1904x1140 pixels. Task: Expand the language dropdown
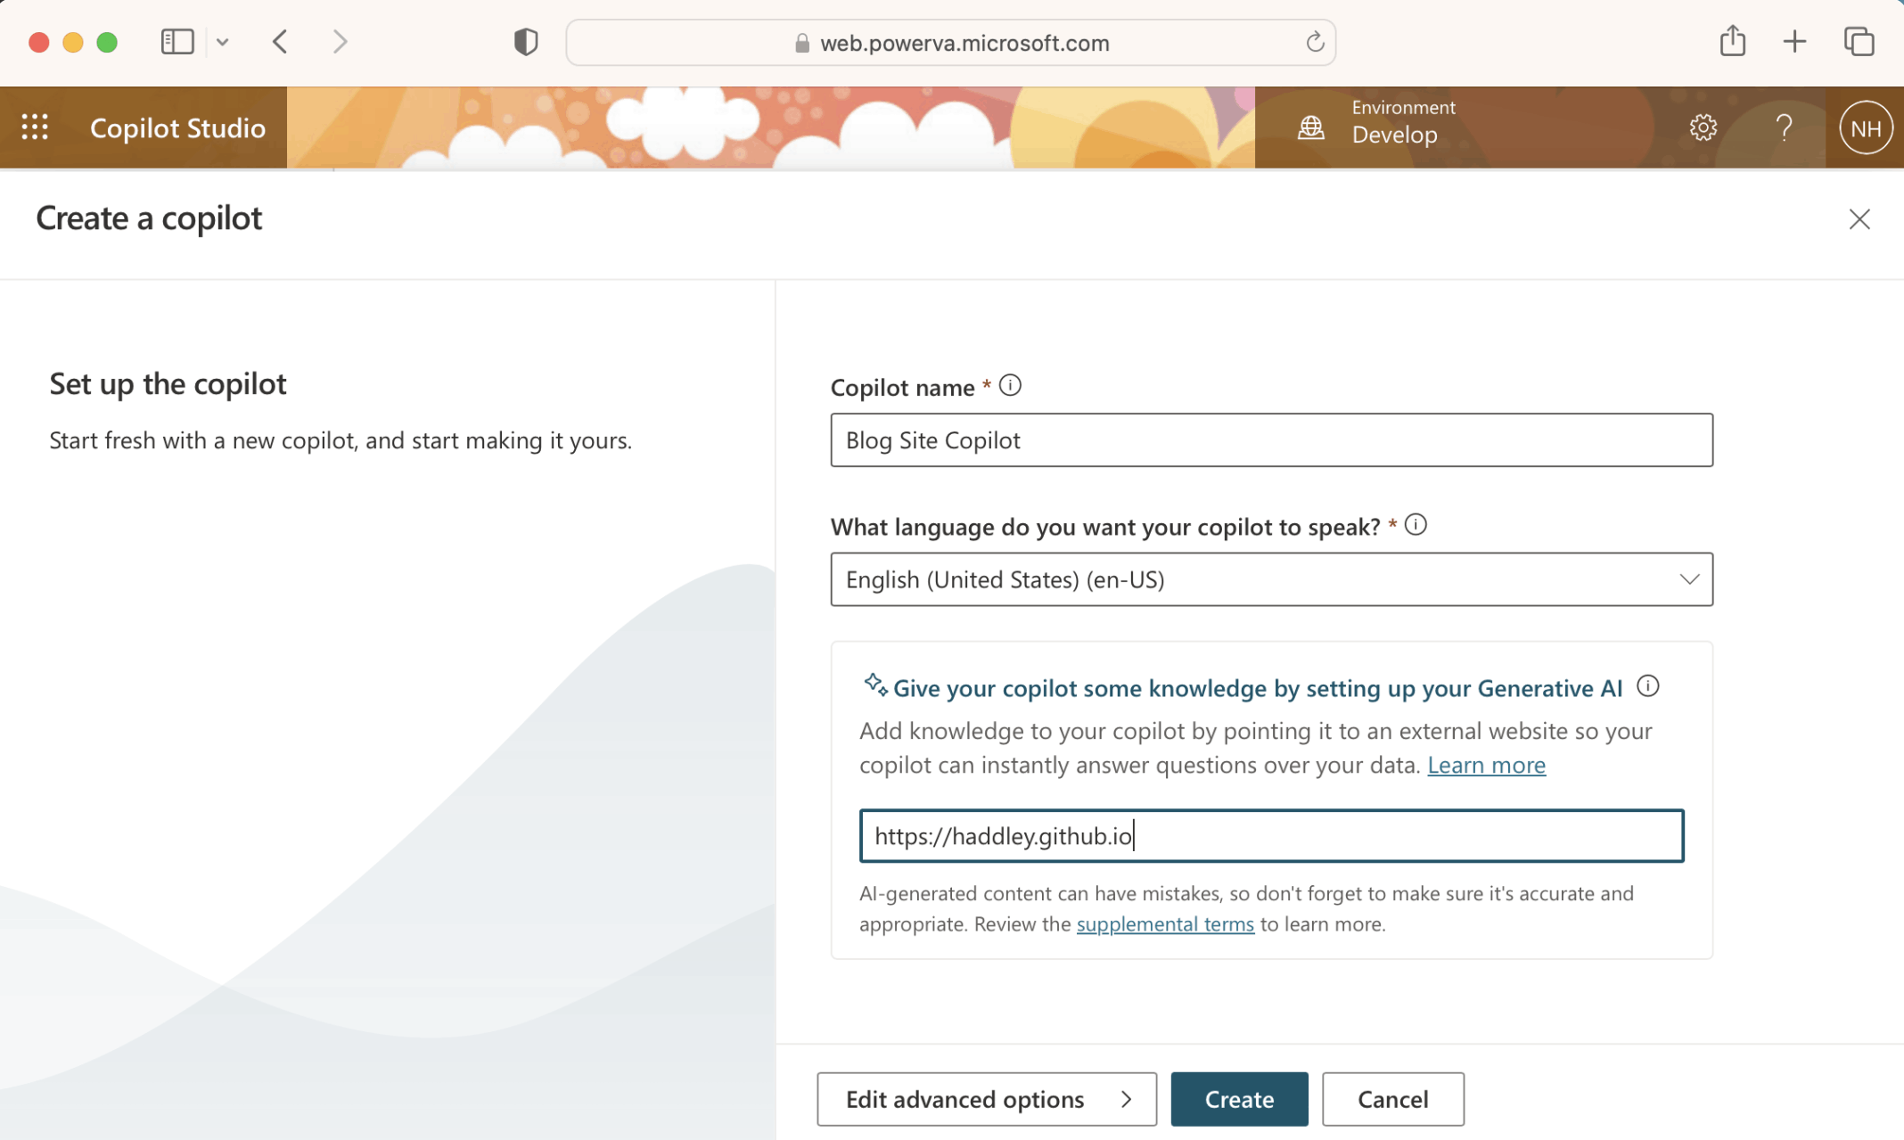tap(1688, 579)
